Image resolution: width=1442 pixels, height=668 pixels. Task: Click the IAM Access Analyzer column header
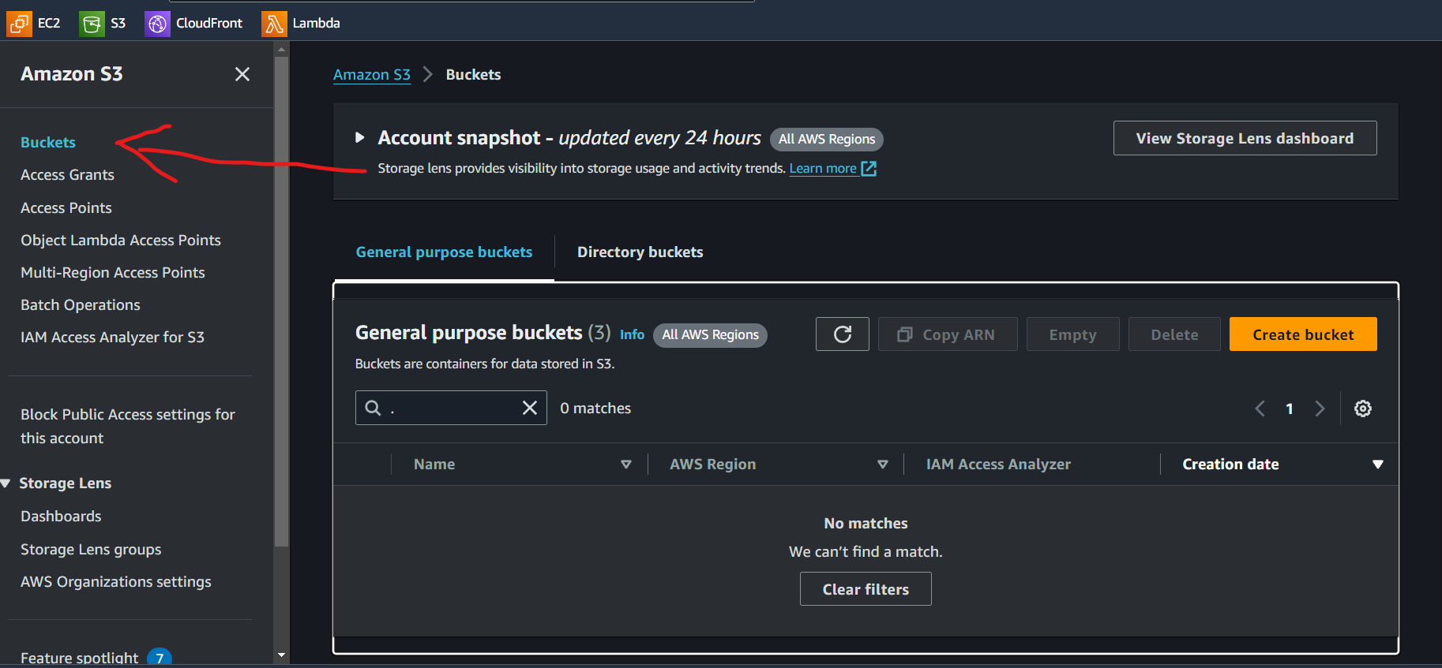pos(998,465)
